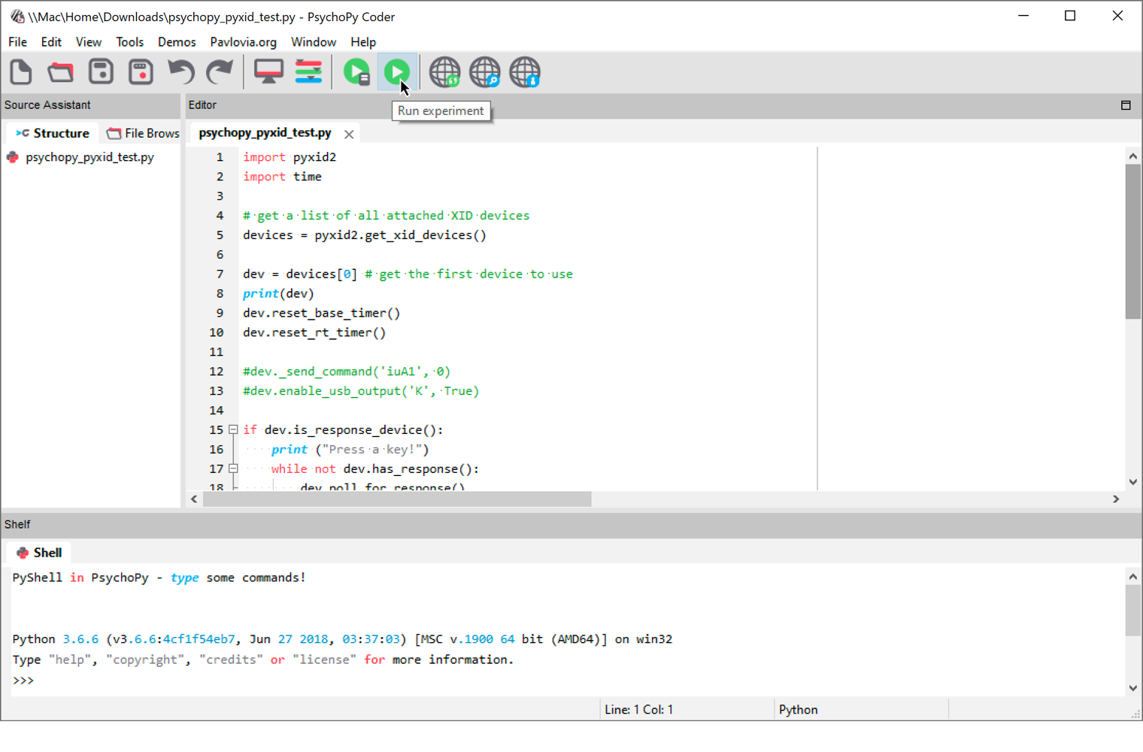Open the preferences sliders icon
The height and width of the screenshot is (752, 1143).
point(308,72)
